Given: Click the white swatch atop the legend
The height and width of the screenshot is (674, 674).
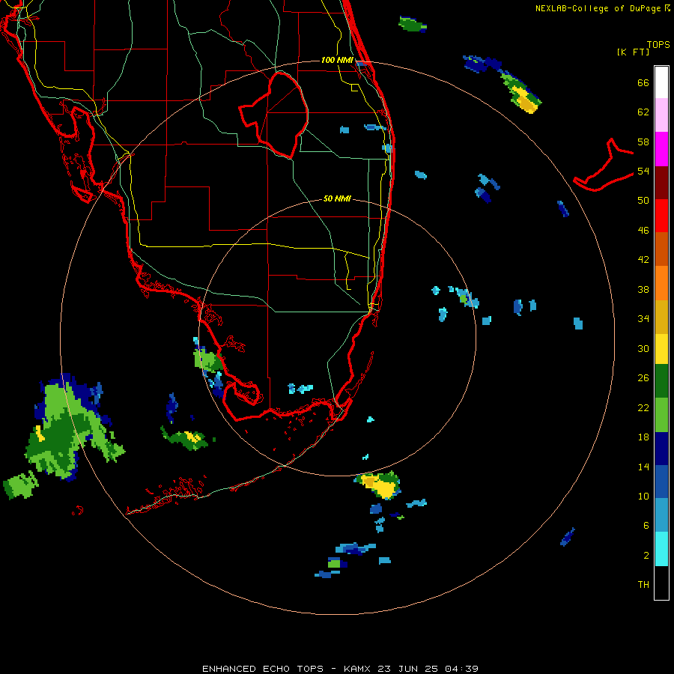Looking at the screenshot, I should coord(661,82).
